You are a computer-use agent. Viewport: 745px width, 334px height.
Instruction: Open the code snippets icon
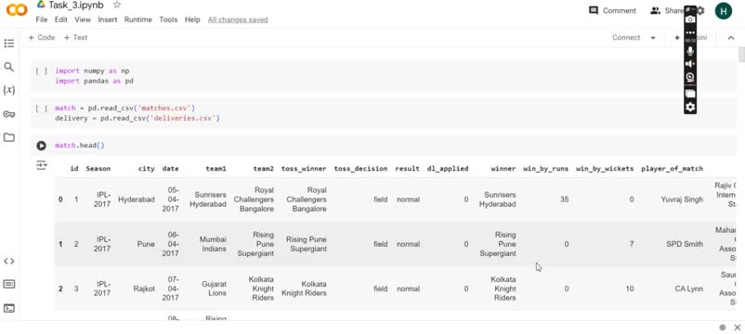[x=8, y=261]
